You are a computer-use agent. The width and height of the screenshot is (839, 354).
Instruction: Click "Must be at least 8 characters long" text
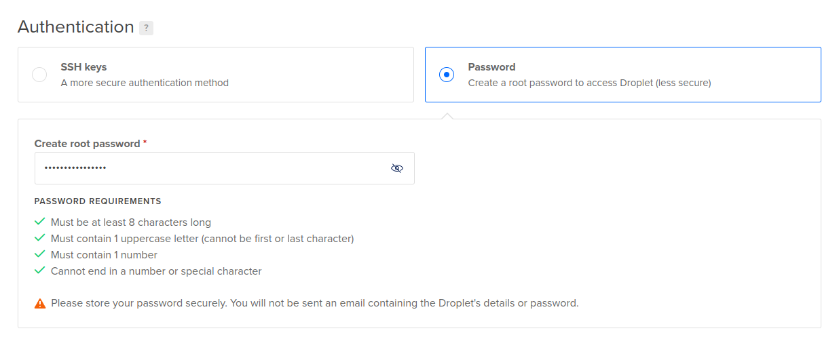pos(131,222)
